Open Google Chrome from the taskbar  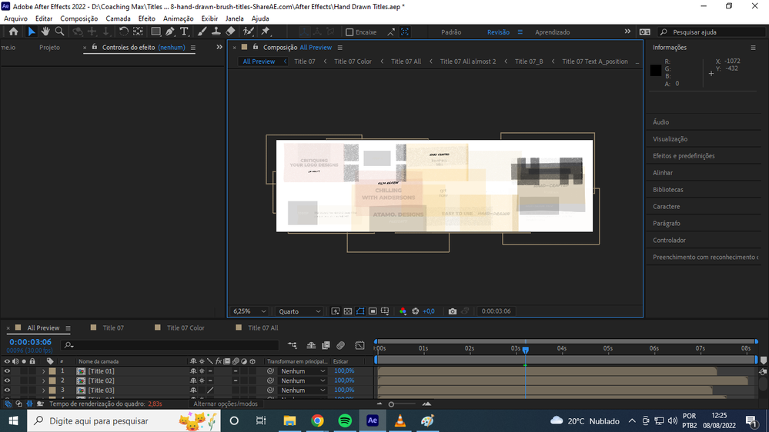click(317, 420)
